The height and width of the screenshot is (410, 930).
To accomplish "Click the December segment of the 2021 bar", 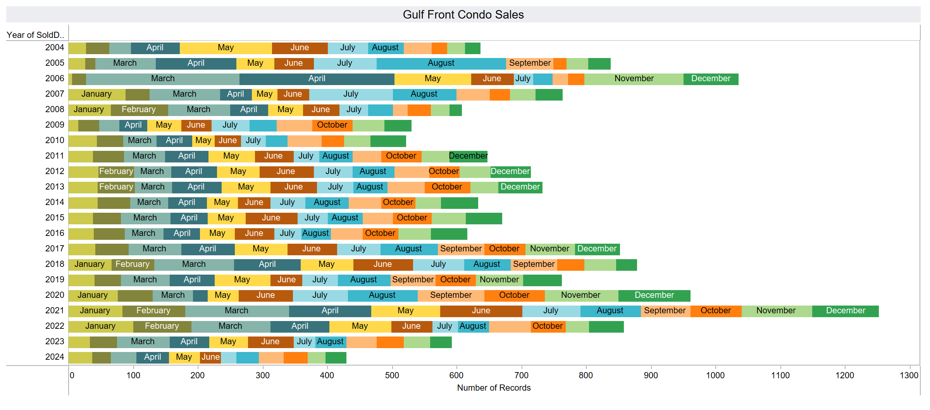I will (845, 311).
